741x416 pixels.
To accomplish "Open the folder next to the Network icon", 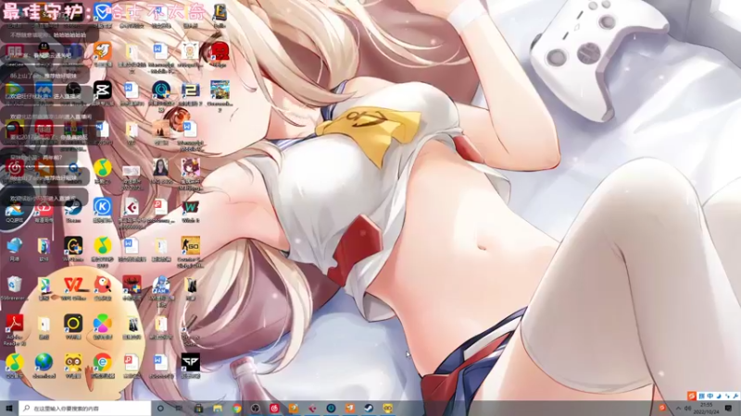I will 44,245.
